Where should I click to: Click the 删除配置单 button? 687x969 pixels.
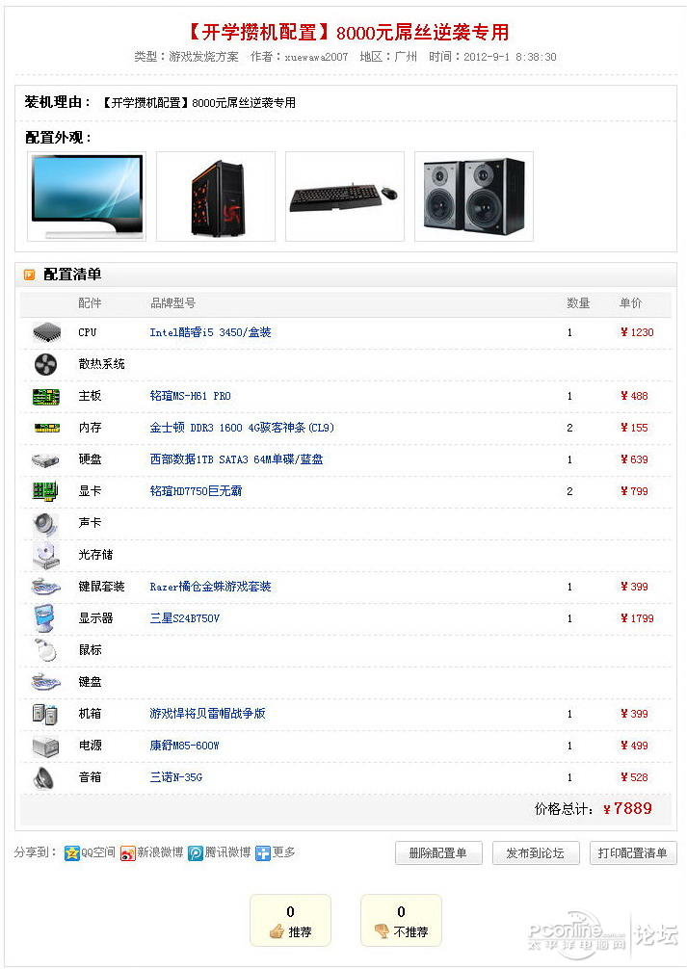point(437,852)
